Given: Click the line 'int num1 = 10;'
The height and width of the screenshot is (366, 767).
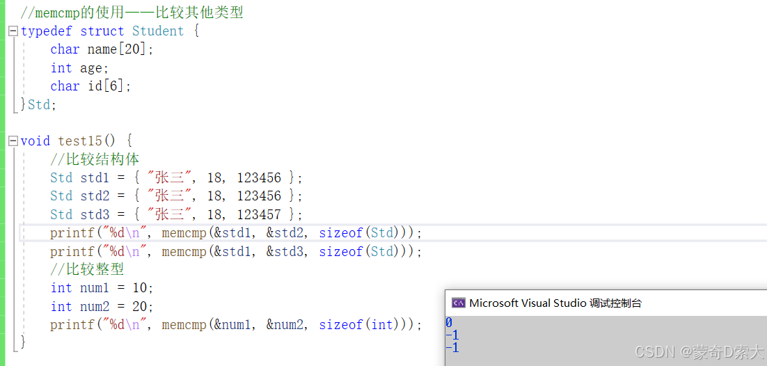Looking at the screenshot, I should click(102, 288).
